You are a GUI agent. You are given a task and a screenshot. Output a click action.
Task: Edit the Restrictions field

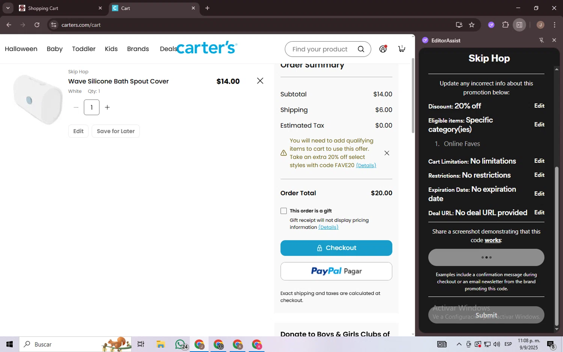coord(539,175)
